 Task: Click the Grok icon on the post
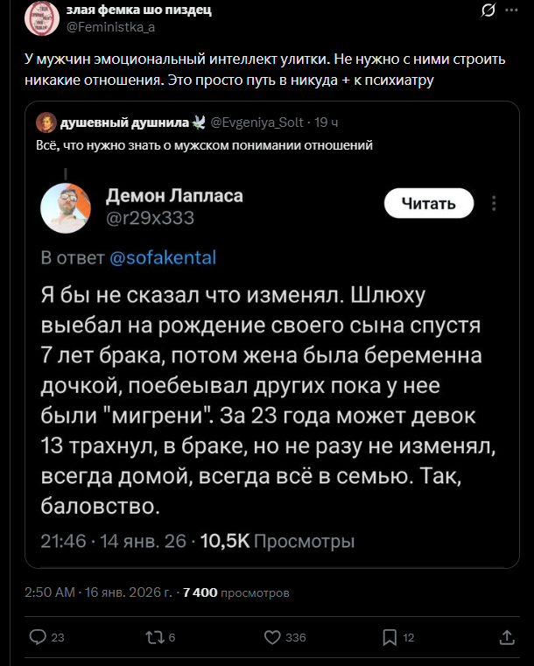pyautogui.click(x=490, y=11)
